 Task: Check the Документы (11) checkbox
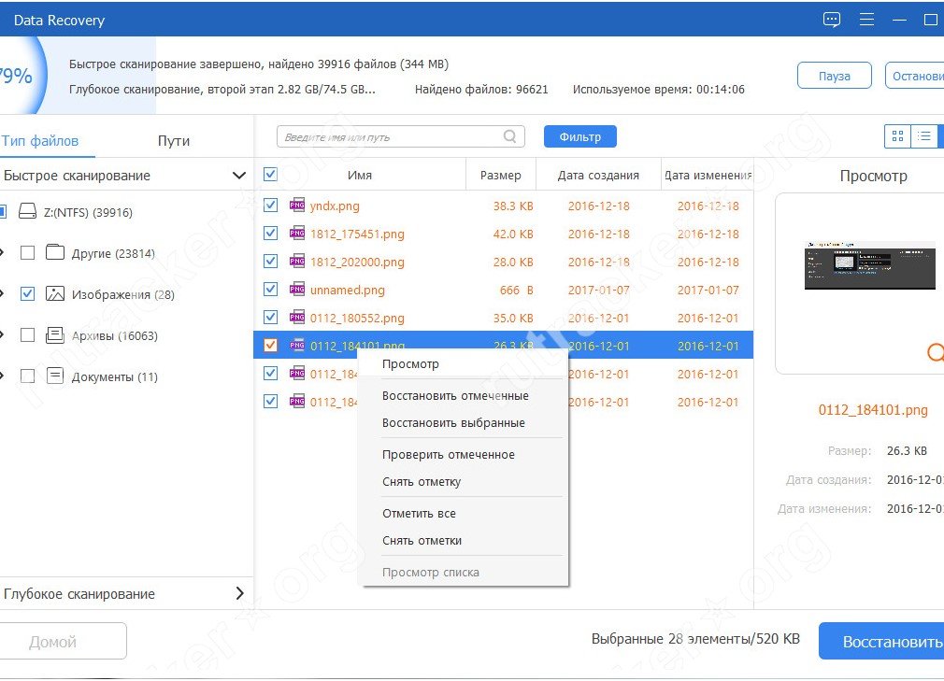pyautogui.click(x=27, y=376)
